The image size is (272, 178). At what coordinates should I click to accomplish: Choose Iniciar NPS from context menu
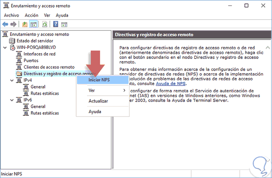(x=103, y=80)
